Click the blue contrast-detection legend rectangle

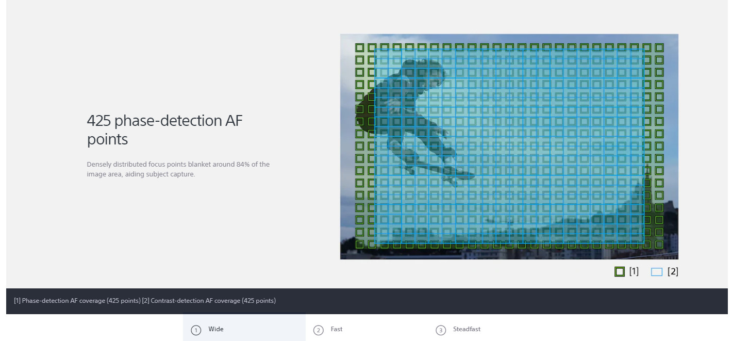pos(657,272)
